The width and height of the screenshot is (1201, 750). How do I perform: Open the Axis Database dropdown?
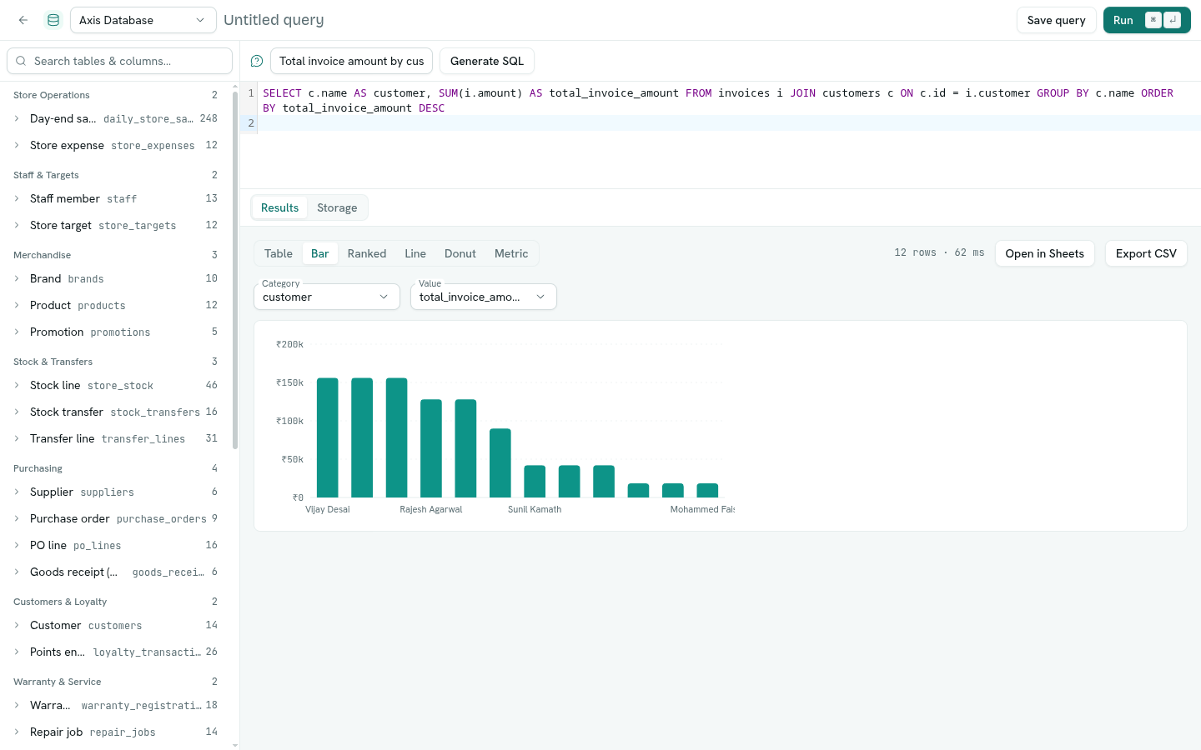coord(143,20)
